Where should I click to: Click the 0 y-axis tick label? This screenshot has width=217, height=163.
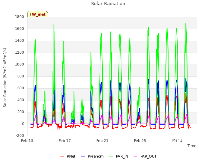pos(23,124)
